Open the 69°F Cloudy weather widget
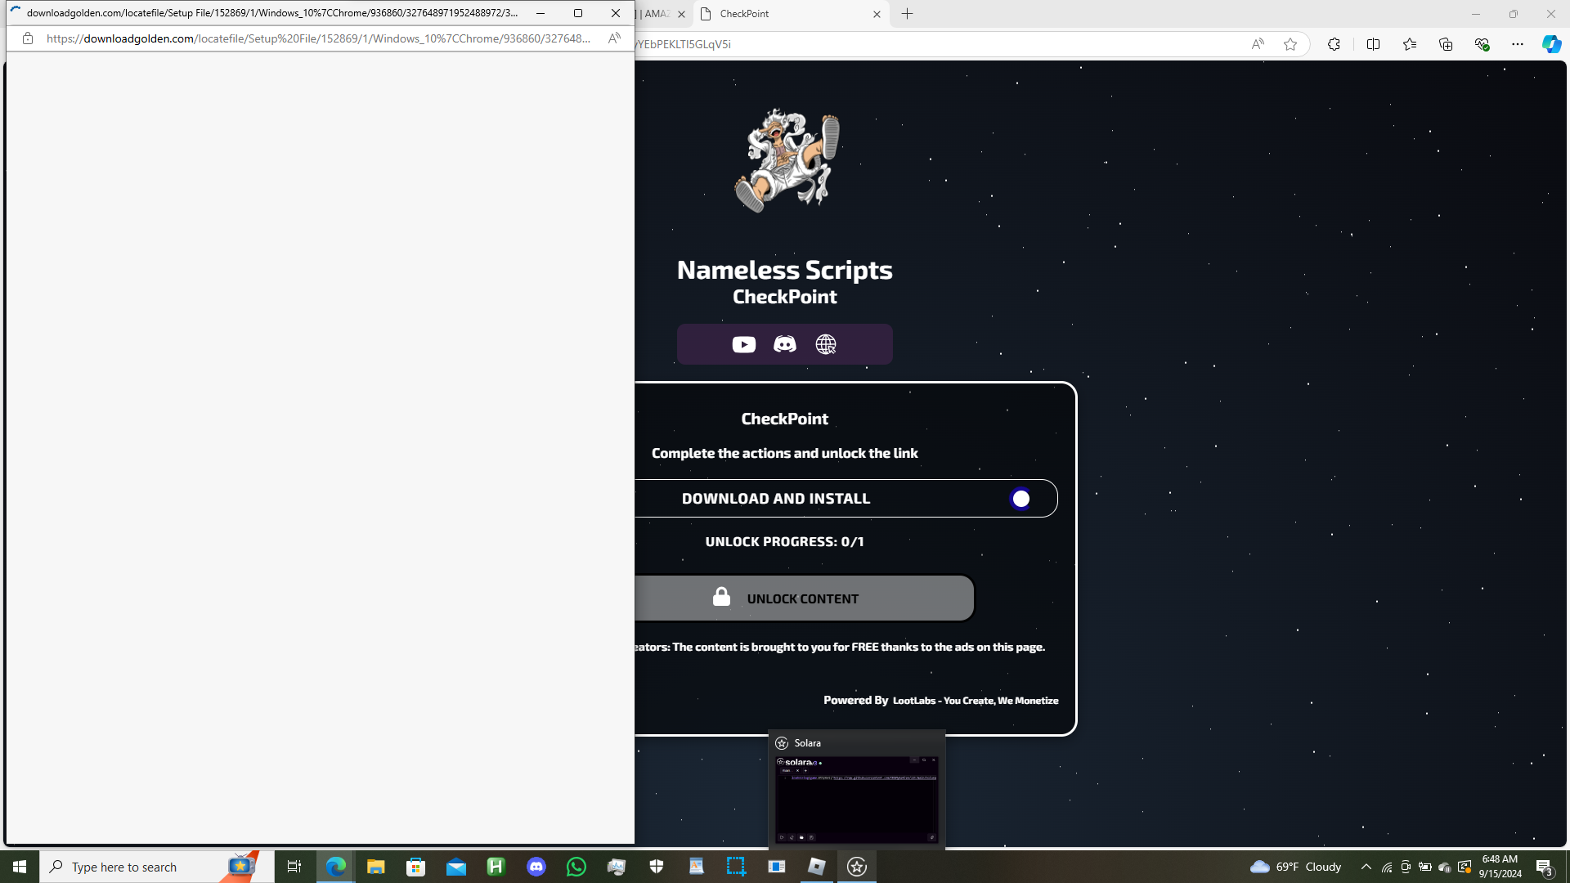 coord(1296,867)
